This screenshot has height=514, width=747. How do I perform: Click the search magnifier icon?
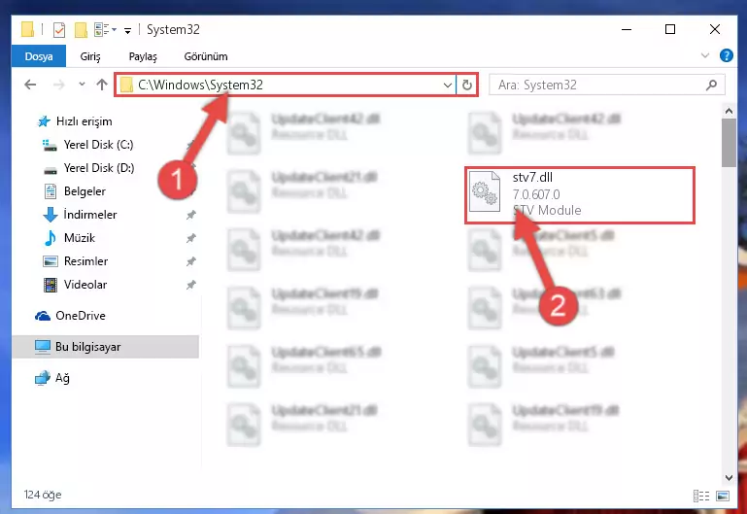click(712, 86)
